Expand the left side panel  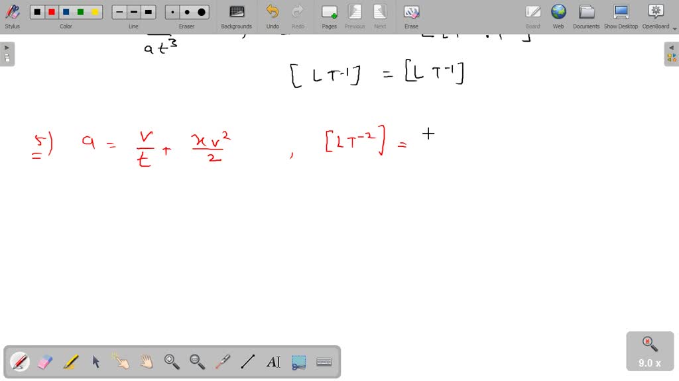5,47
